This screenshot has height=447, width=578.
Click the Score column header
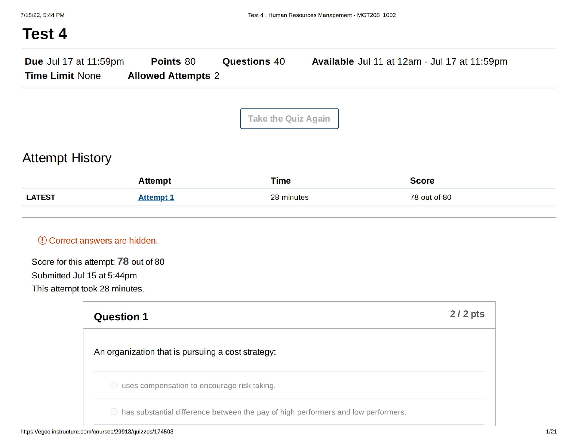pos(422,181)
